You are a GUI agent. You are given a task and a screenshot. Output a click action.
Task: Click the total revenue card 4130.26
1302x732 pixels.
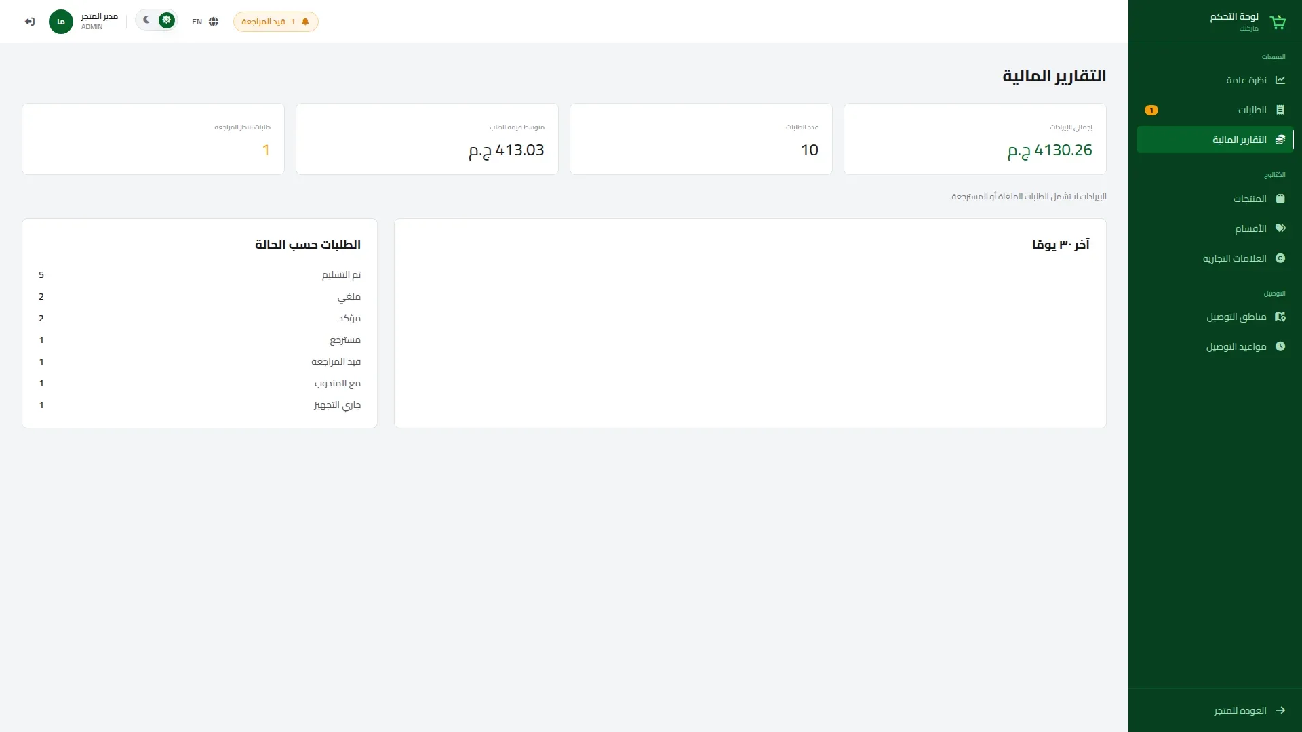tap(975, 139)
